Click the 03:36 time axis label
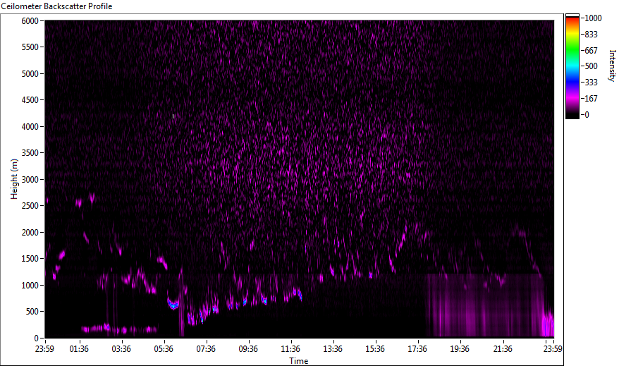Image resolution: width=619 pixels, height=366 pixels. 121,349
